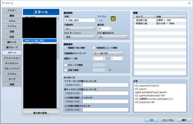
Task: Click この状態が継続しているとき message field
Action: pyautogui.click(x=106, y=101)
